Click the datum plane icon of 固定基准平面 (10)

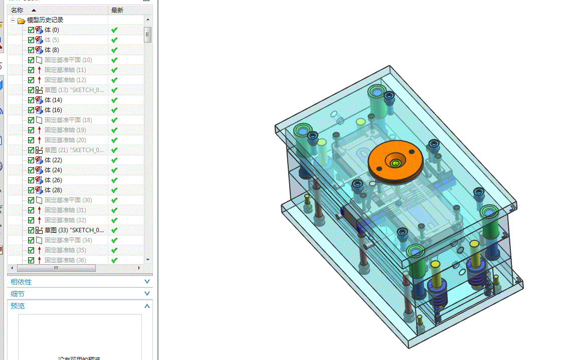click(39, 60)
